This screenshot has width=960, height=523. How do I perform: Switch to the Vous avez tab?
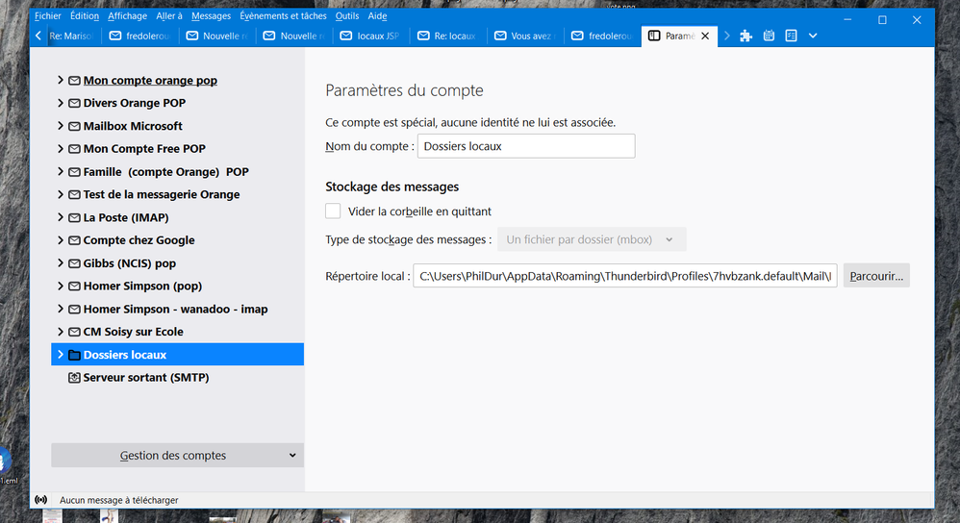524,36
